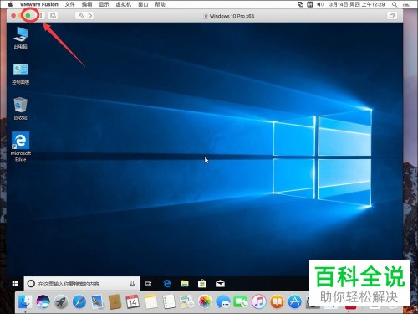Select the This PC desktop icon
Viewport: 418px width, 314px height.
click(21, 38)
